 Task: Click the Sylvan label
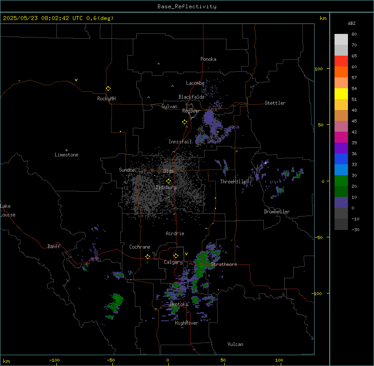[169, 106]
